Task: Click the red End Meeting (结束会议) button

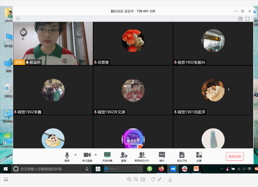Action: click(235, 156)
